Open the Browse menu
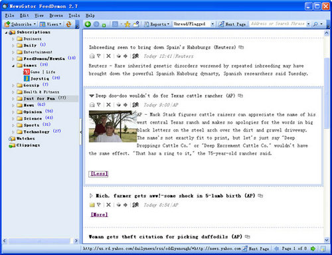332x255 pixels. [56, 15]
